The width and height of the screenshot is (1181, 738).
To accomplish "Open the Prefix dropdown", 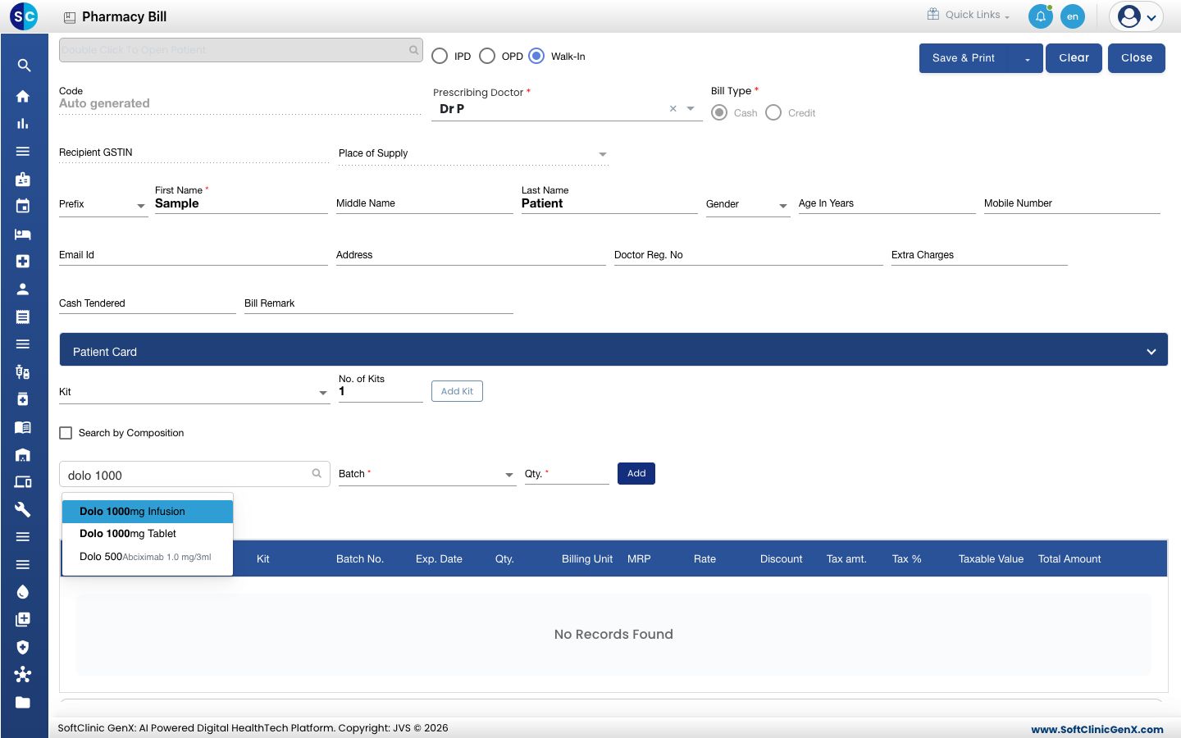I will click(103, 204).
